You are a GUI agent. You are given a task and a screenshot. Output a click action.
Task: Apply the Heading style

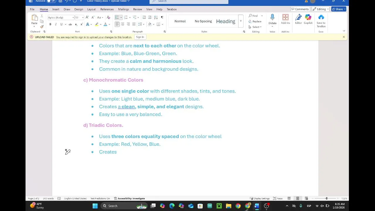(226, 21)
